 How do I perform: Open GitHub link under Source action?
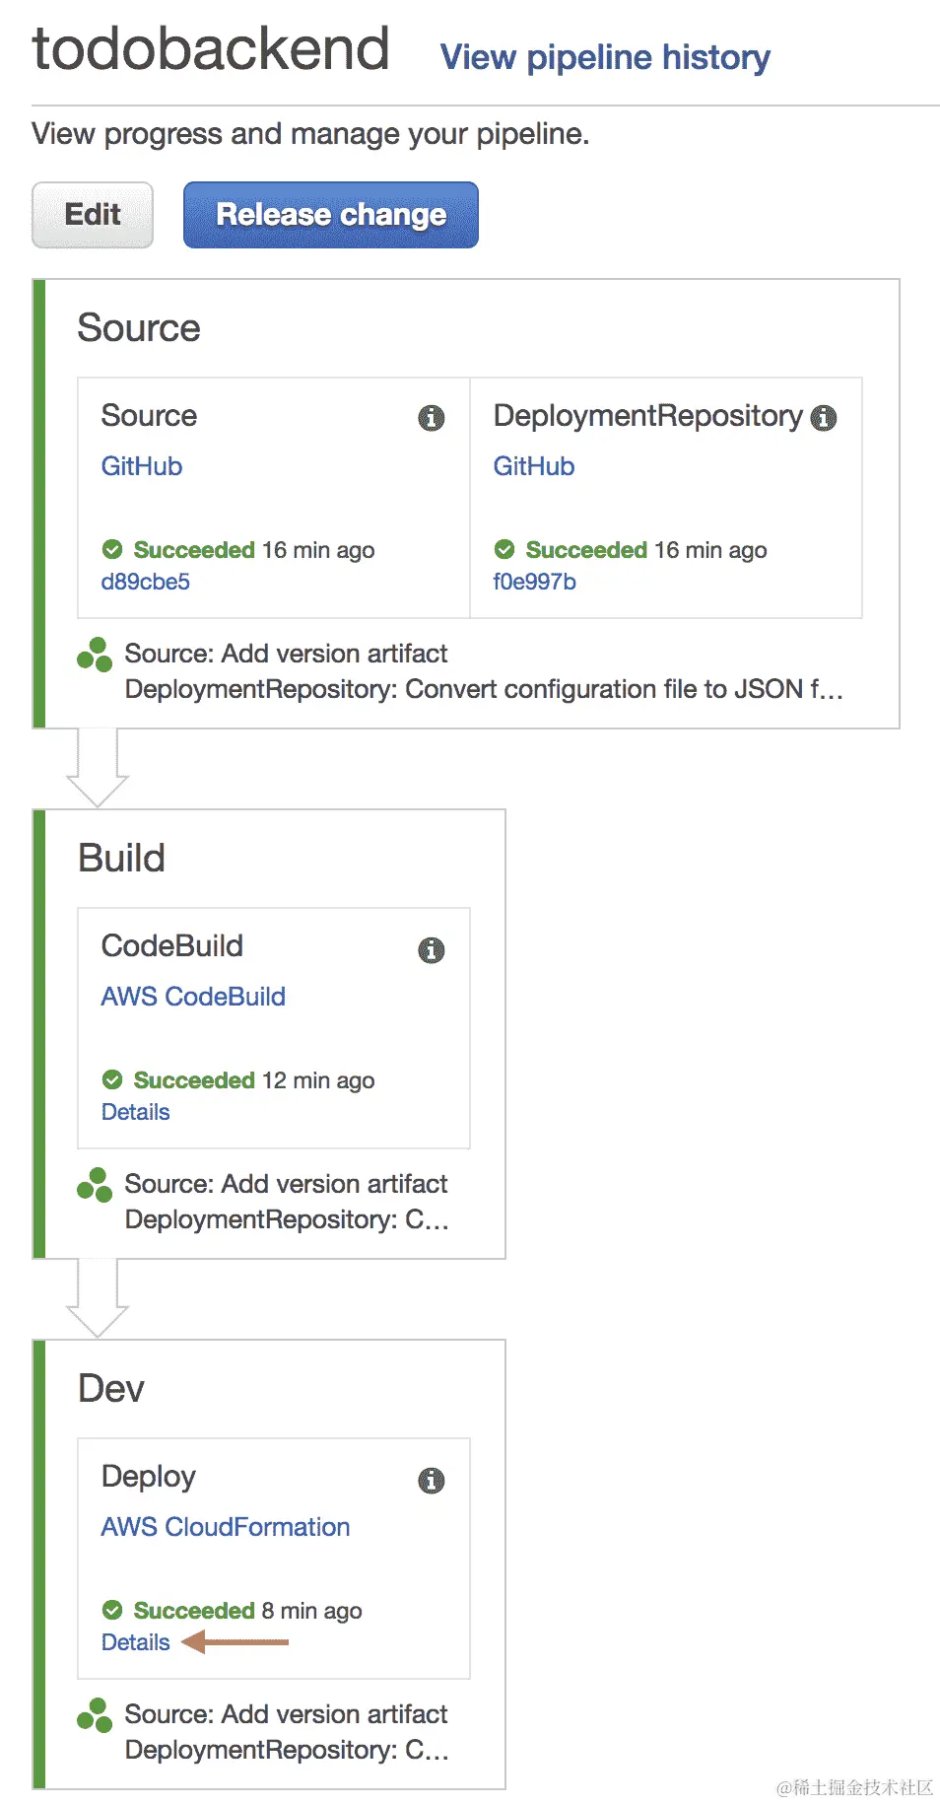[142, 466]
